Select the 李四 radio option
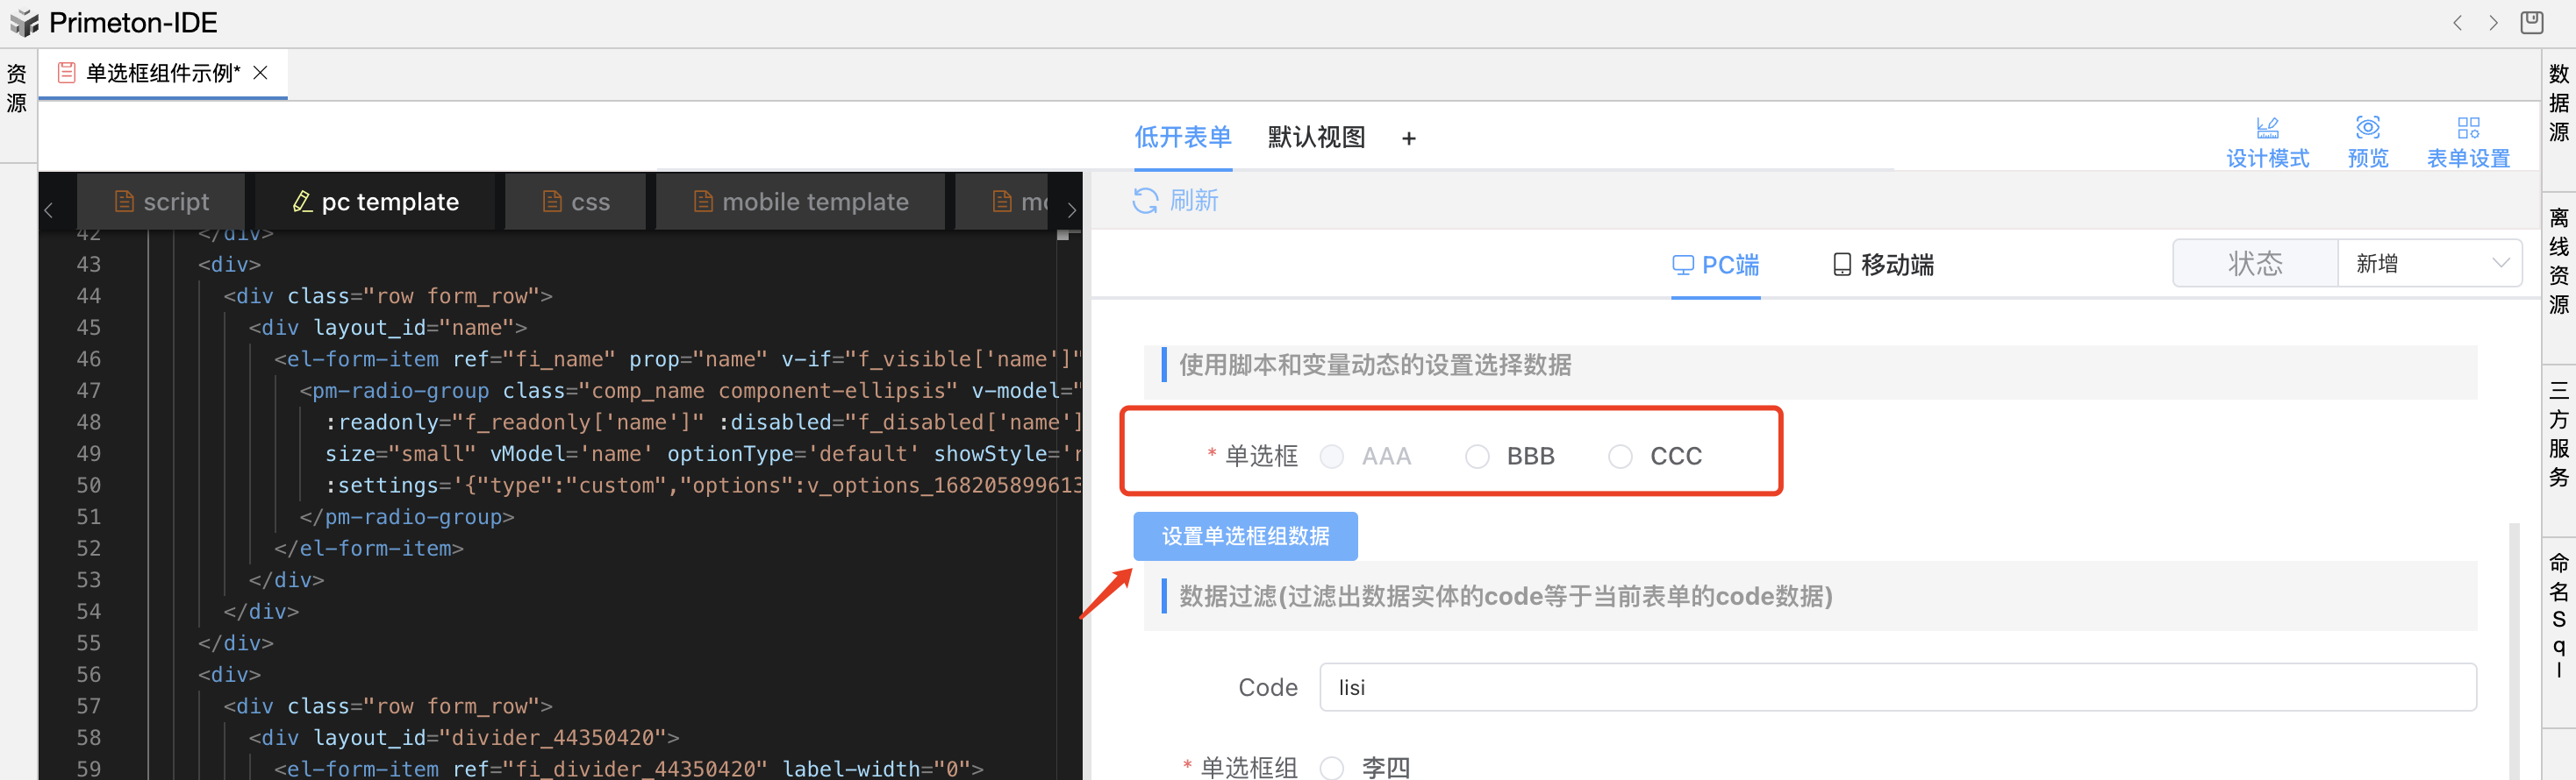 (x=1332, y=767)
